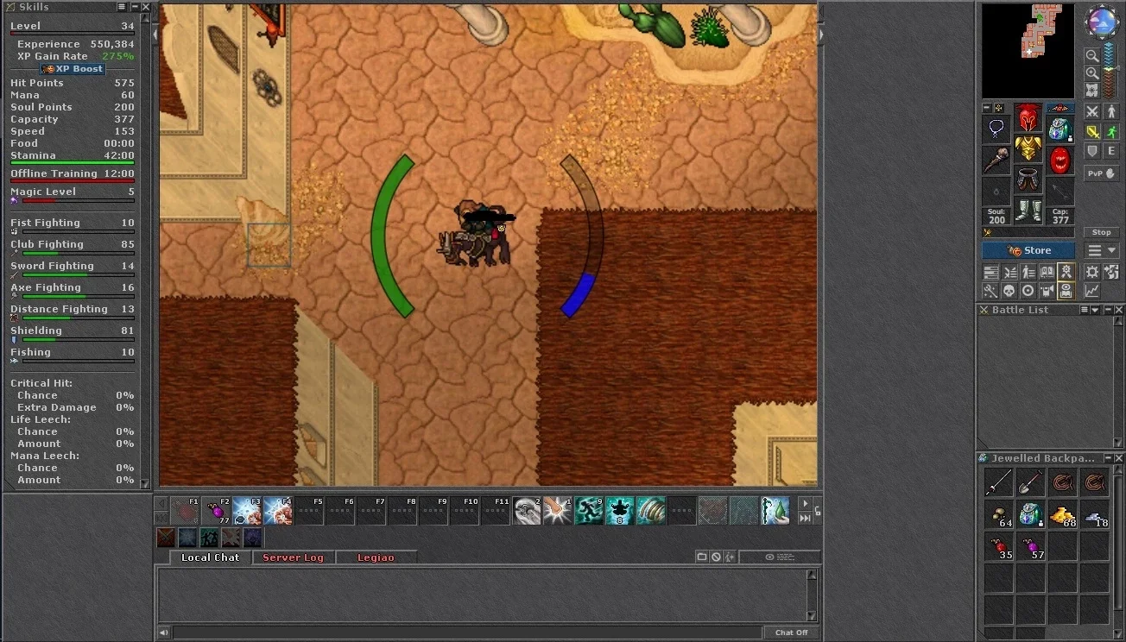
Task: Click the Store button
Action: point(1028,250)
